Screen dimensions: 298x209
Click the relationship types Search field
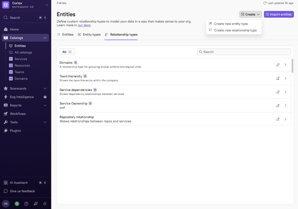tap(244, 52)
